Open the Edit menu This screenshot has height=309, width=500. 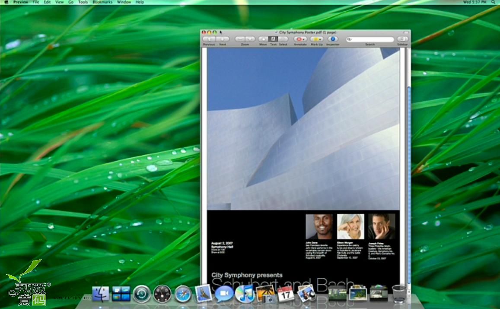pyautogui.click(x=47, y=2)
